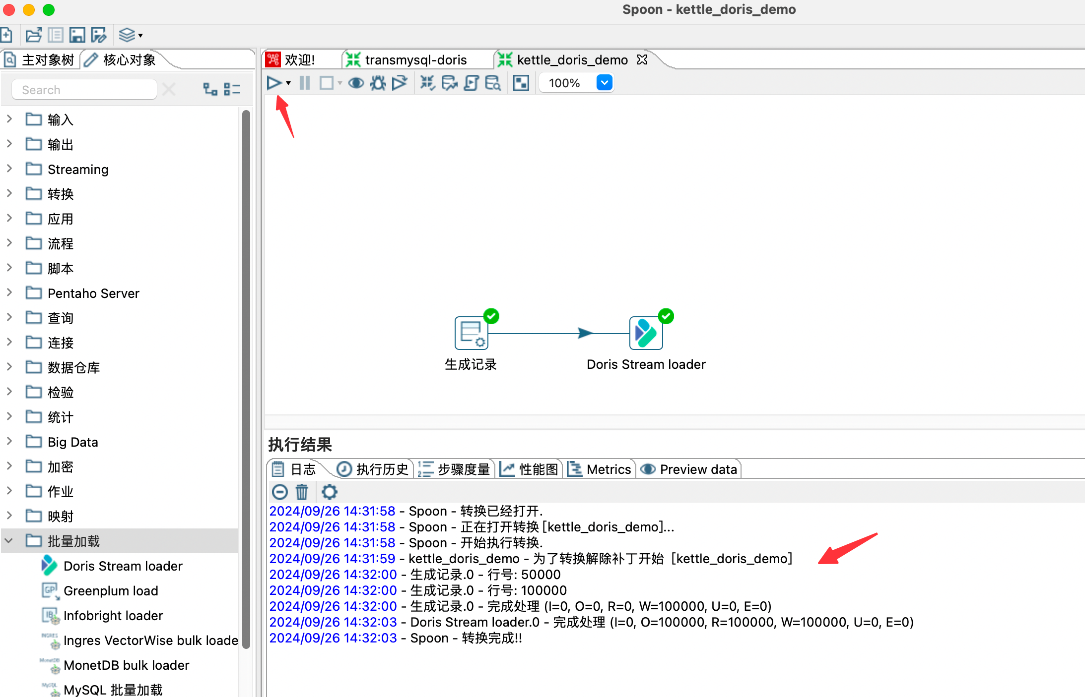Viewport: 1085px width, 697px height.
Task: Click the pause transformation icon
Action: [x=305, y=83]
